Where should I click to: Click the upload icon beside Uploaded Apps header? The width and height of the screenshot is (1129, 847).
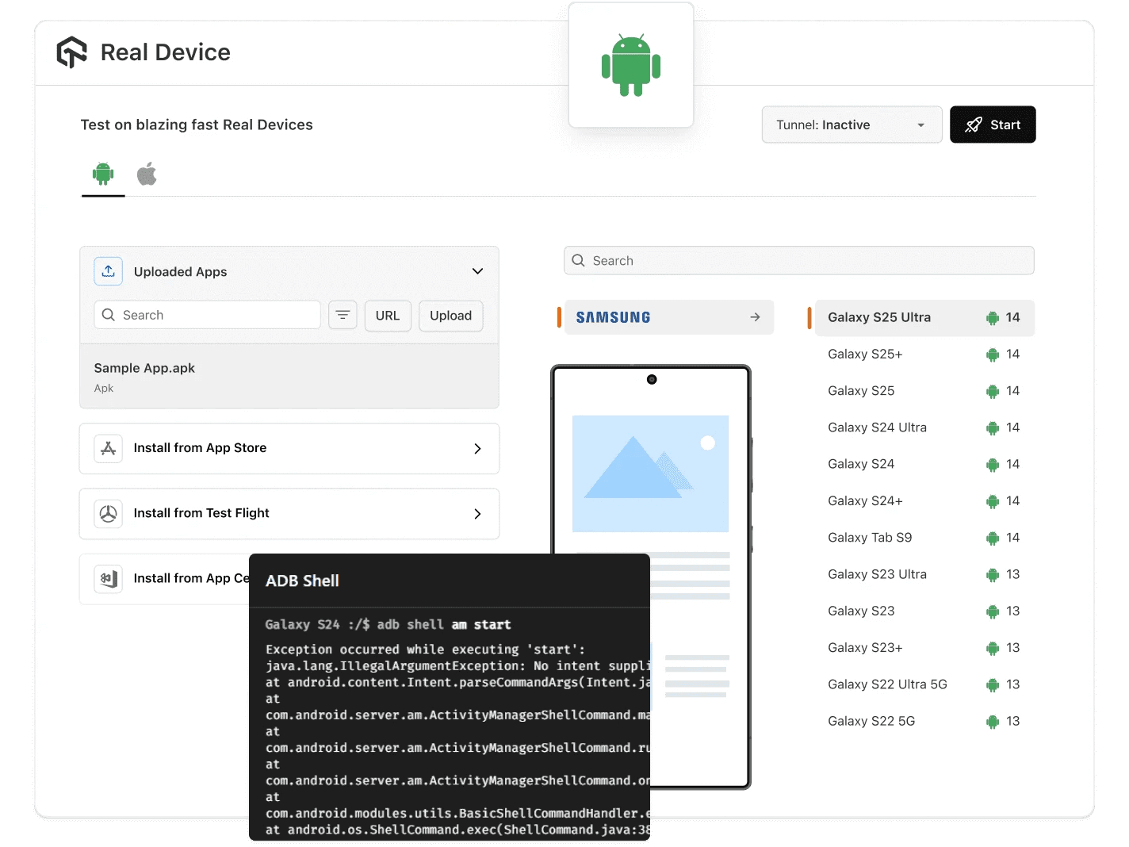pyautogui.click(x=108, y=270)
